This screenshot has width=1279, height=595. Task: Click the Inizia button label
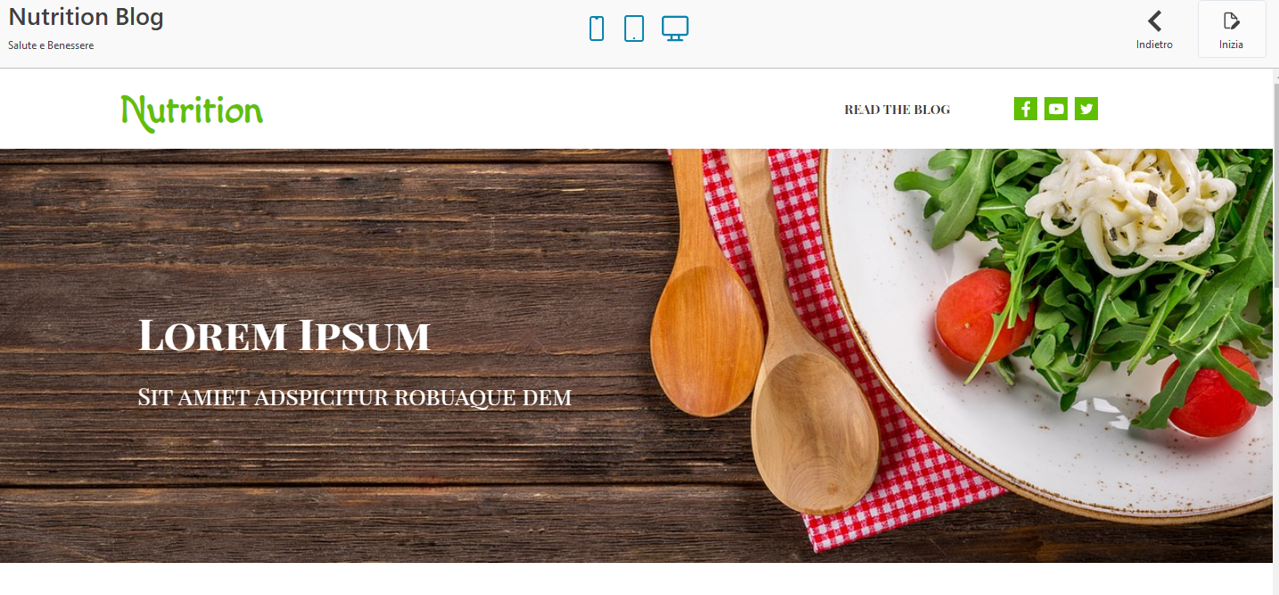coord(1231,45)
